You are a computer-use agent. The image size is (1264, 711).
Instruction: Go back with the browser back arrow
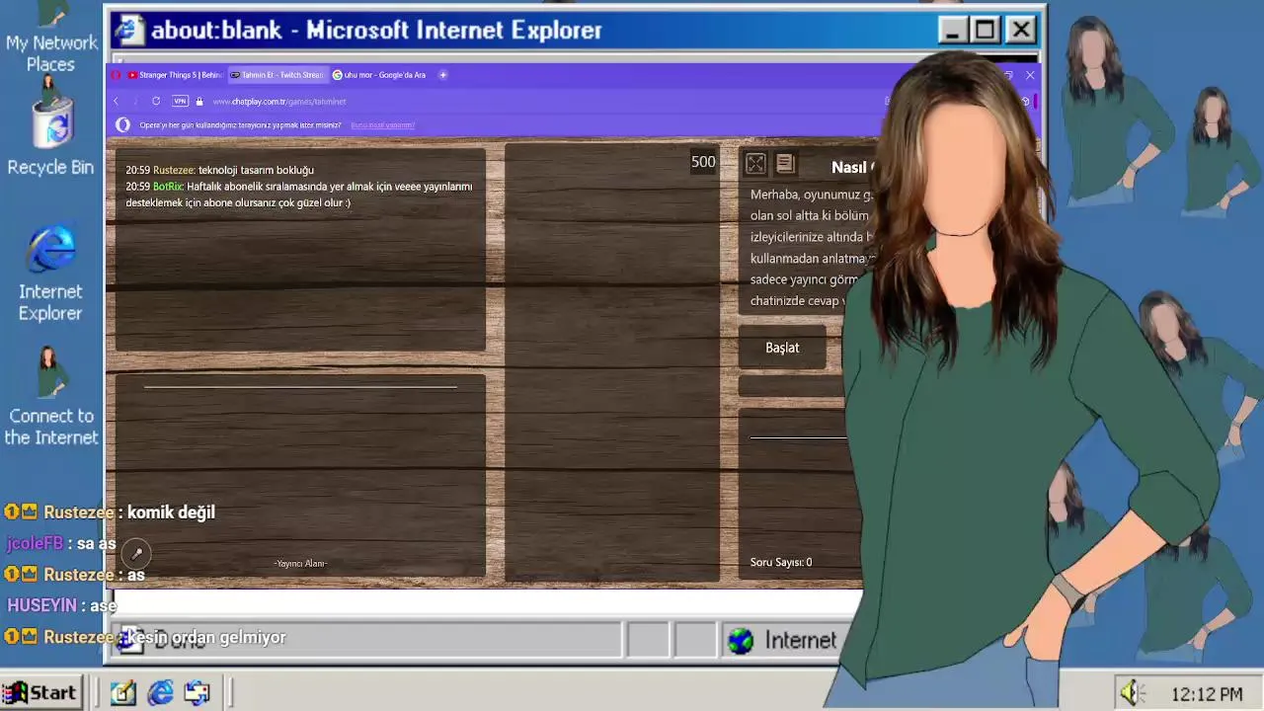point(117,101)
